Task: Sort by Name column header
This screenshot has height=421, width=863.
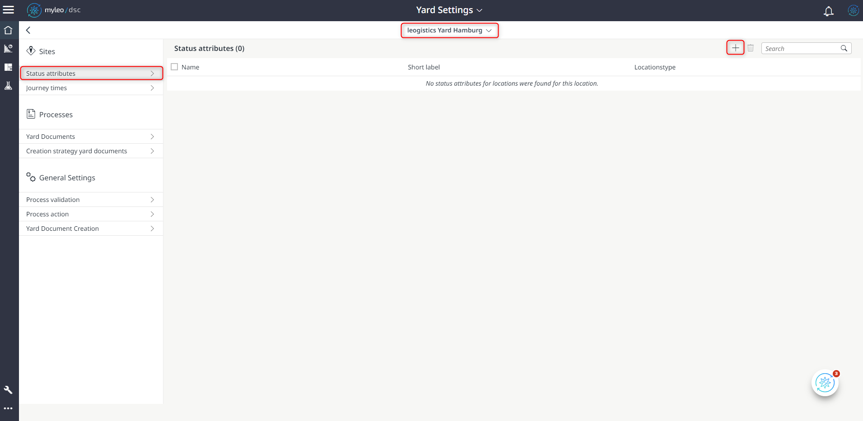Action: point(190,67)
